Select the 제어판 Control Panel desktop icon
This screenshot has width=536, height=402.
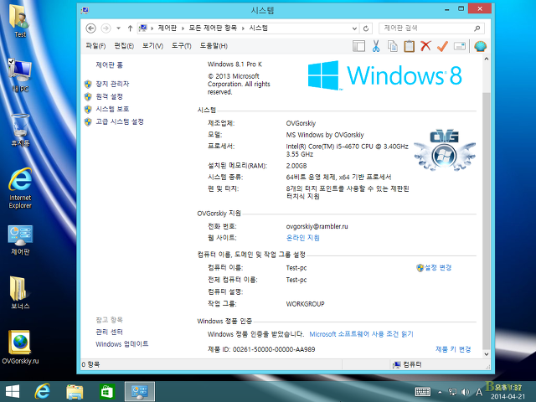[20, 240]
